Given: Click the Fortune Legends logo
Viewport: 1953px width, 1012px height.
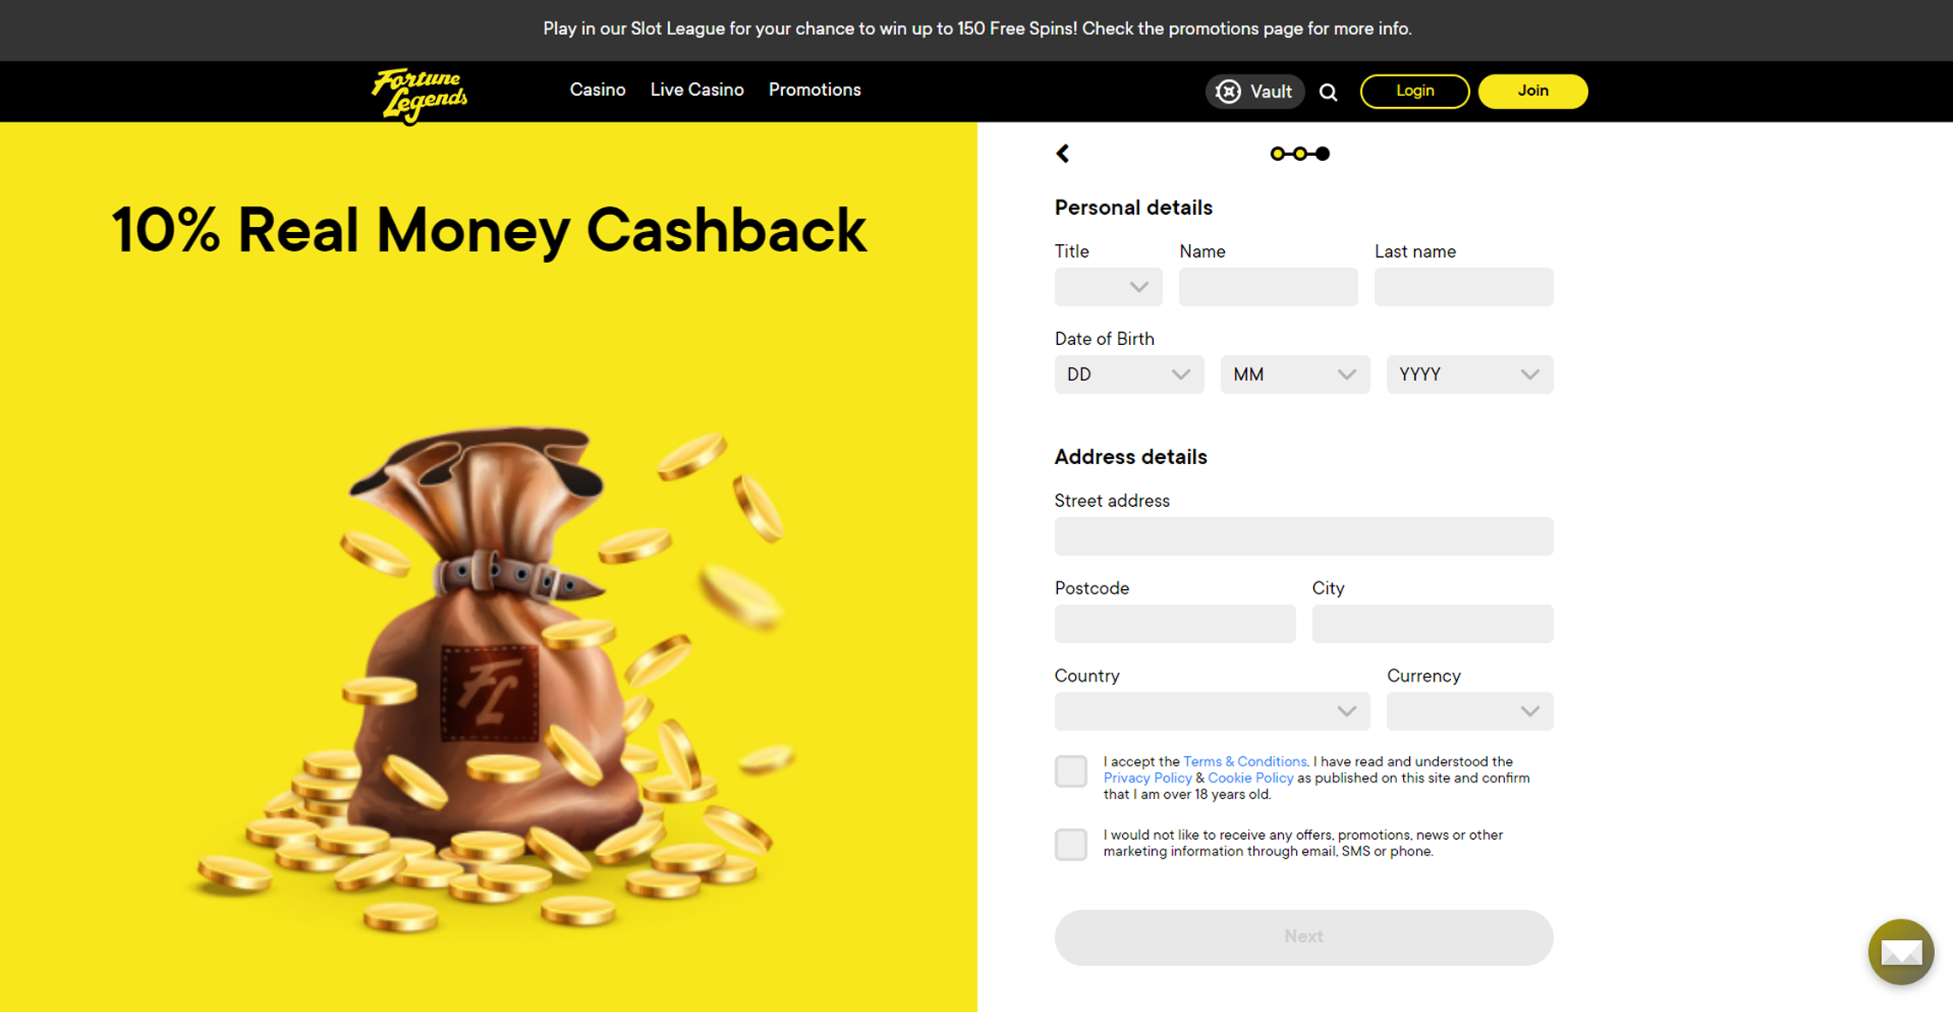Looking at the screenshot, I should click(x=420, y=95).
